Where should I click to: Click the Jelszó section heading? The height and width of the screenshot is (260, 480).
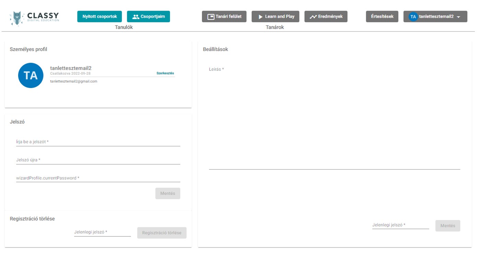tap(17, 122)
